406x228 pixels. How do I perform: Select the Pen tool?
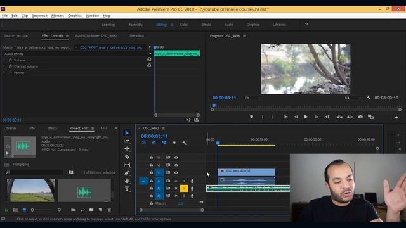(x=127, y=173)
